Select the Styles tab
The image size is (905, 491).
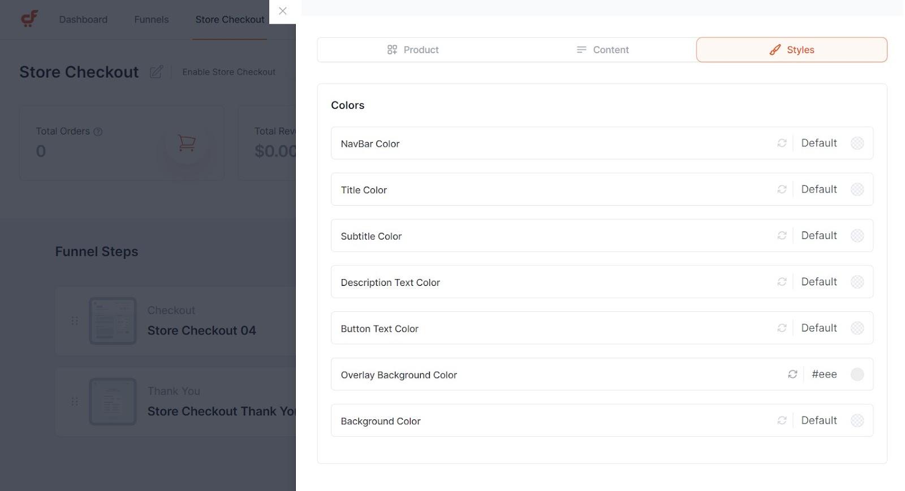pyautogui.click(x=791, y=50)
